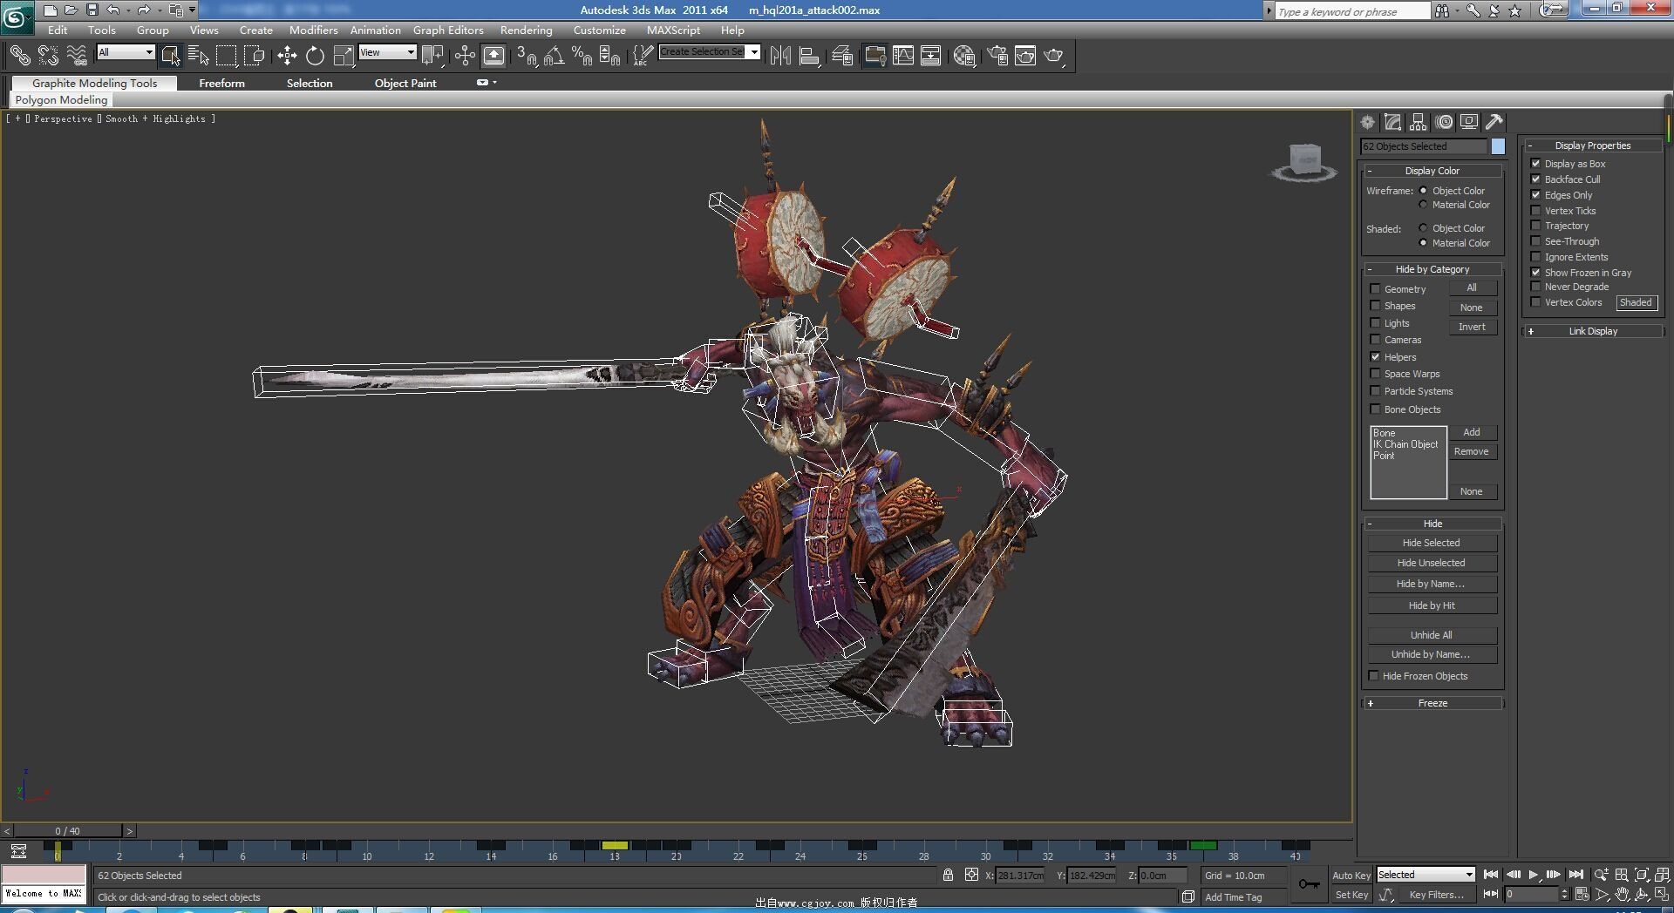Expand the Link Display rollout

1593,331
